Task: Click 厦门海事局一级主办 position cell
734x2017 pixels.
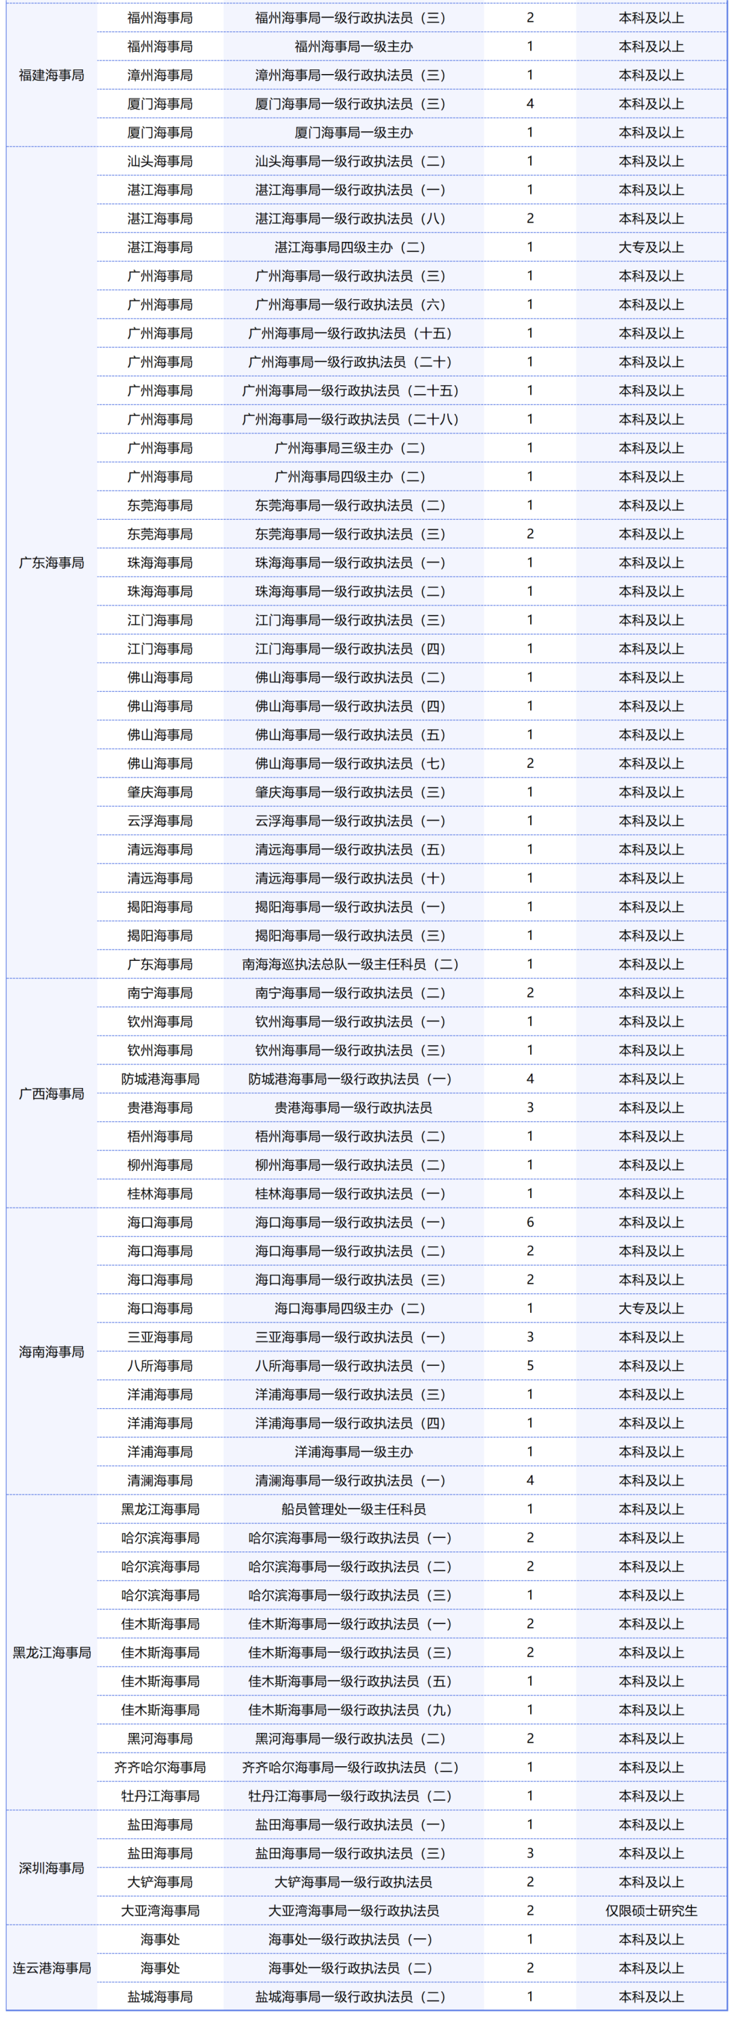Action: pyautogui.click(x=353, y=133)
